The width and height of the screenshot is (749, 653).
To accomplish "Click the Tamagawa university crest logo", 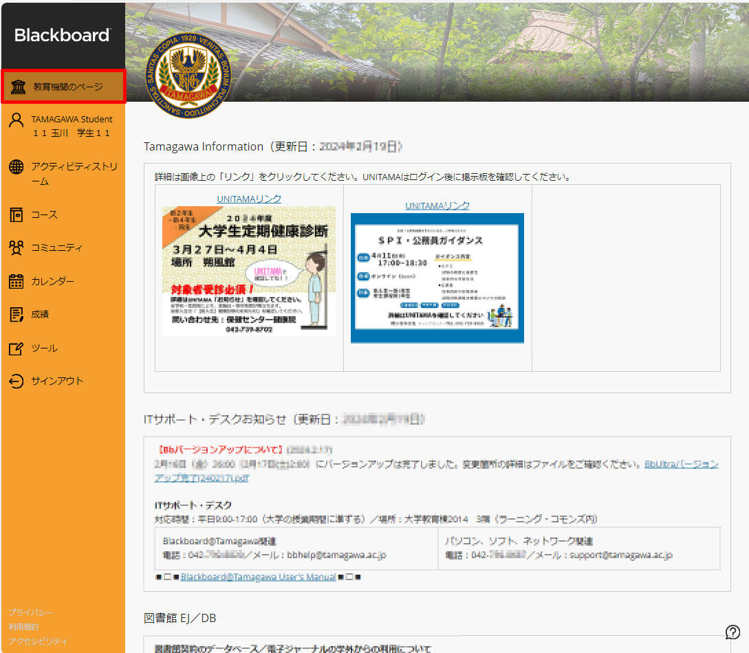I will point(188,76).
